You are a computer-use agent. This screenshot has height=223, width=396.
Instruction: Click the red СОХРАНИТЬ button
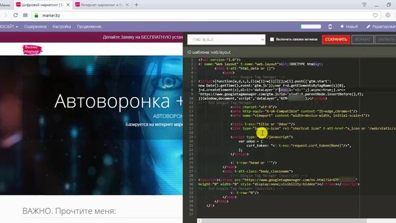click(x=336, y=40)
